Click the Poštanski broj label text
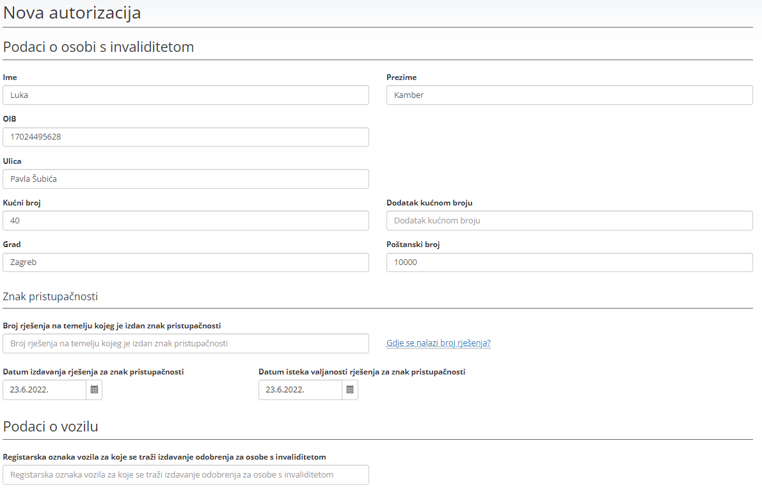This screenshot has width=762, height=491. [413, 245]
